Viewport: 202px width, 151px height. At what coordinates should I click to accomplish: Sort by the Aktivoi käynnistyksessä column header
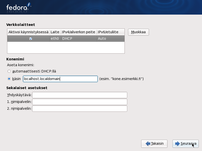coord(28,32)
